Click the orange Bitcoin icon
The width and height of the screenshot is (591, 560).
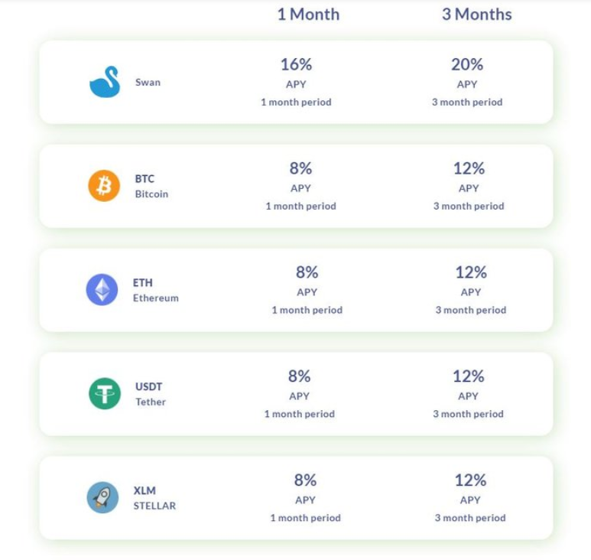click(104, 186)
